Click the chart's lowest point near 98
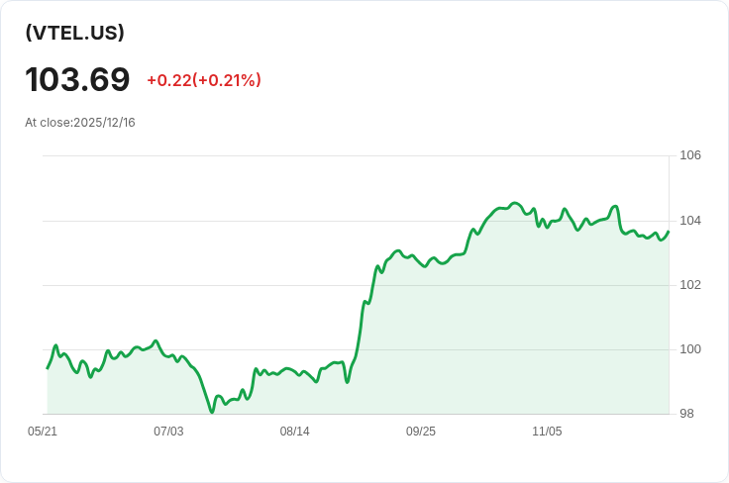 [212, 412]
